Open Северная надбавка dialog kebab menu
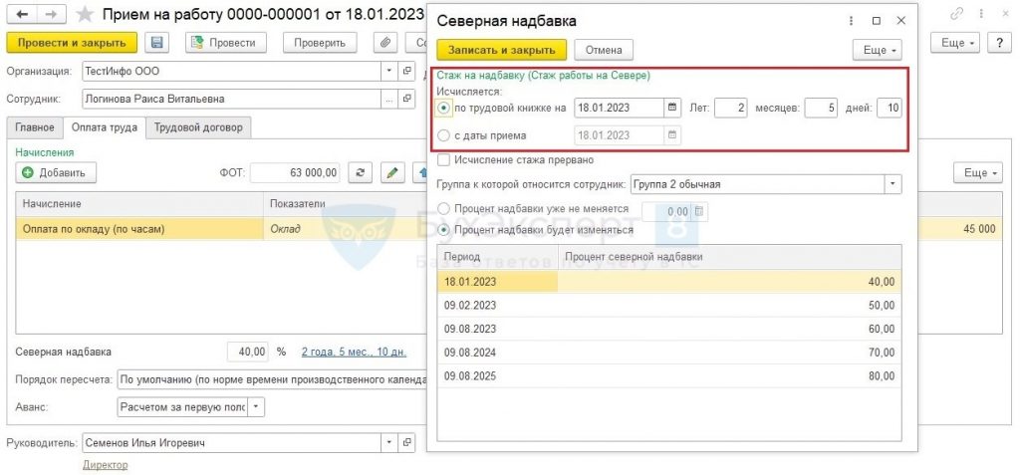The width and height of the screenshot is (1020, 475). (852, 21)
